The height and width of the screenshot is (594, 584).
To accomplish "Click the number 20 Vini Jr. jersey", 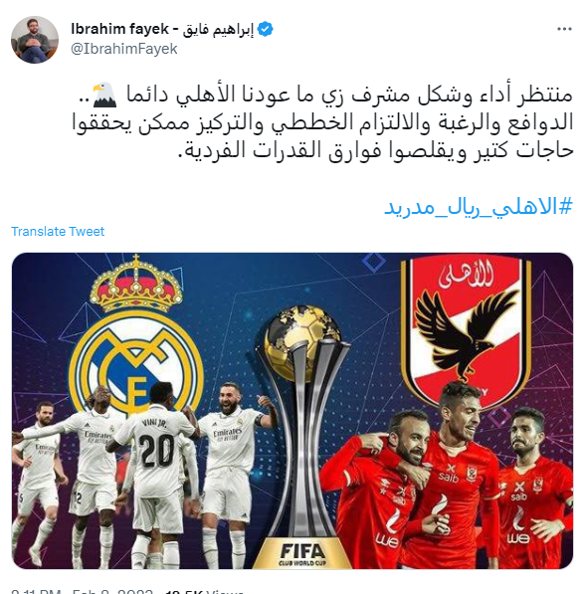I will (155, 451).
